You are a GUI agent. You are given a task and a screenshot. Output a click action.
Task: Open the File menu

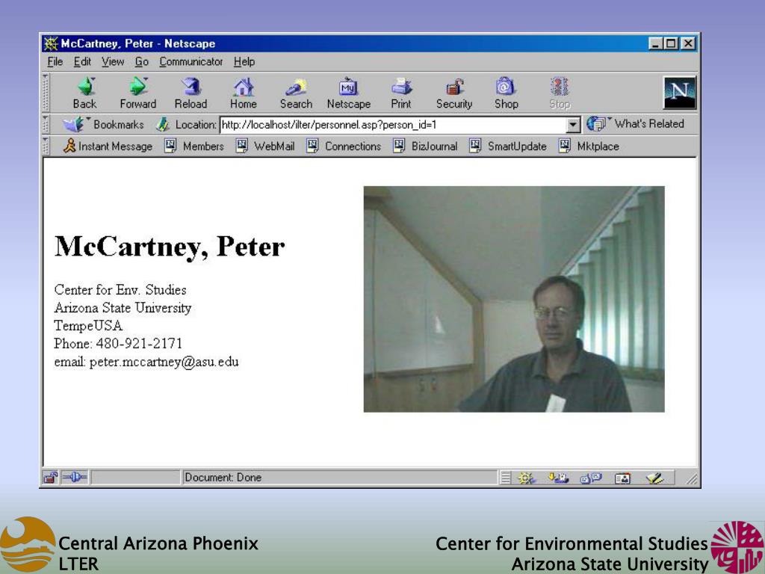[55, 61]
